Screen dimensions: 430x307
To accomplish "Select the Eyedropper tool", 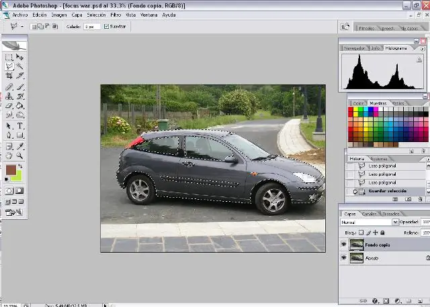I will pyautogui.click(x=19, y=146).
